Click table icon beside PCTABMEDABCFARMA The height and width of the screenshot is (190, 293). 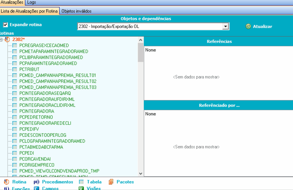(15, 147)
